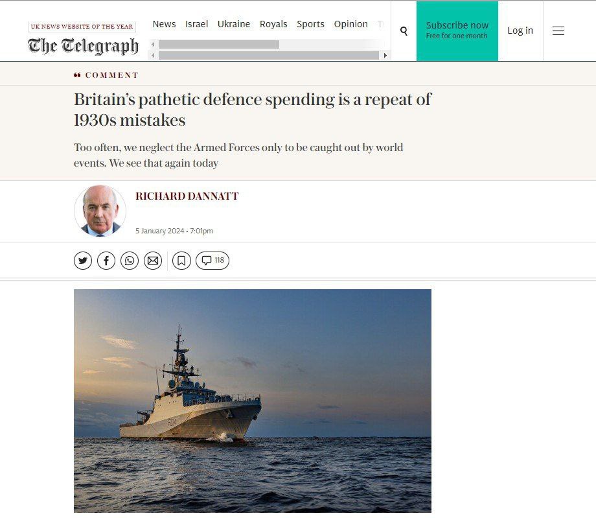
Task: Select the Royals menu item
Action: pos(273,24)
